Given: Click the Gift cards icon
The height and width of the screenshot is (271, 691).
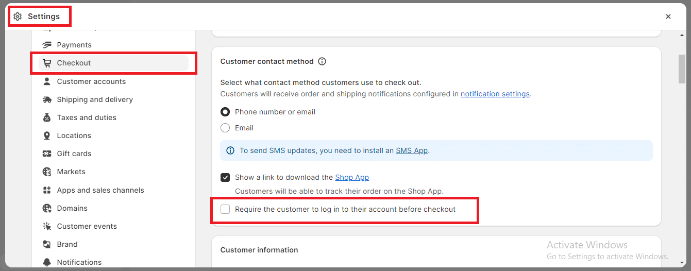Looking at the screenshot, I should click(x=47, y=154).
